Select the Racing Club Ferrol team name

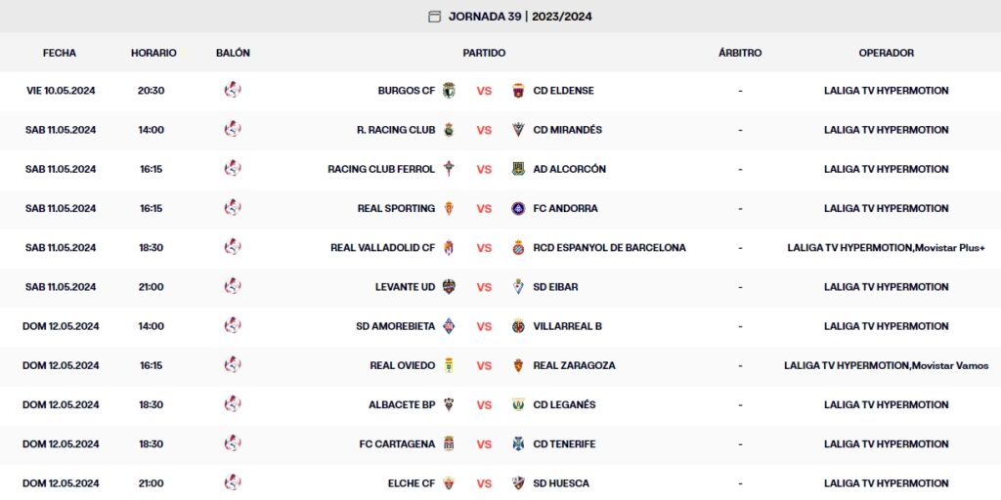[x=381, y=169]
